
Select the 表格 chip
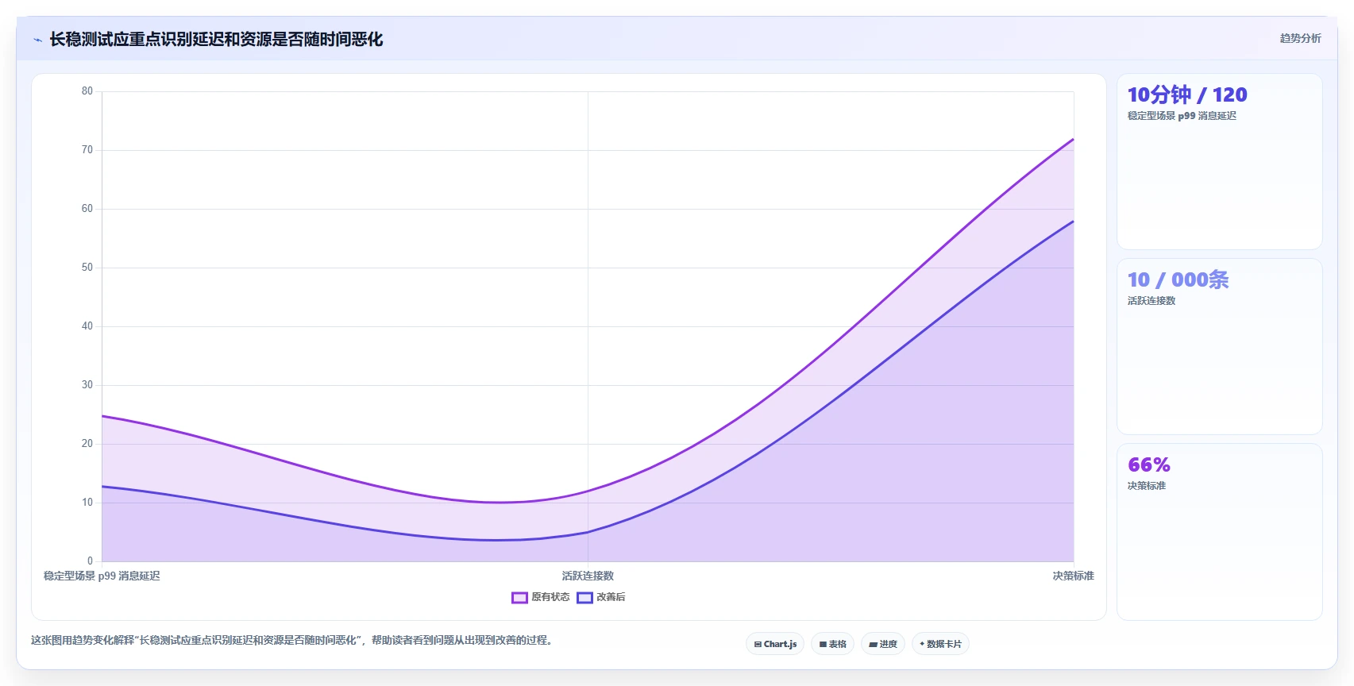click(832, 644)
